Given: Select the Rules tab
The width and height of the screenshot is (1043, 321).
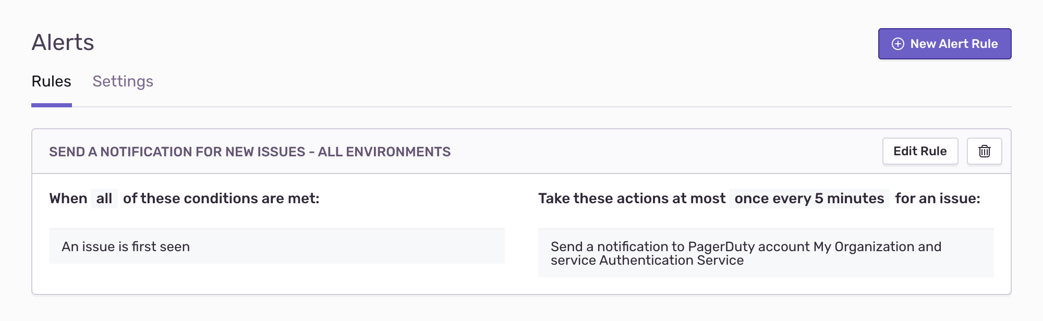Looking at the screenshot, I should (51, 81).
